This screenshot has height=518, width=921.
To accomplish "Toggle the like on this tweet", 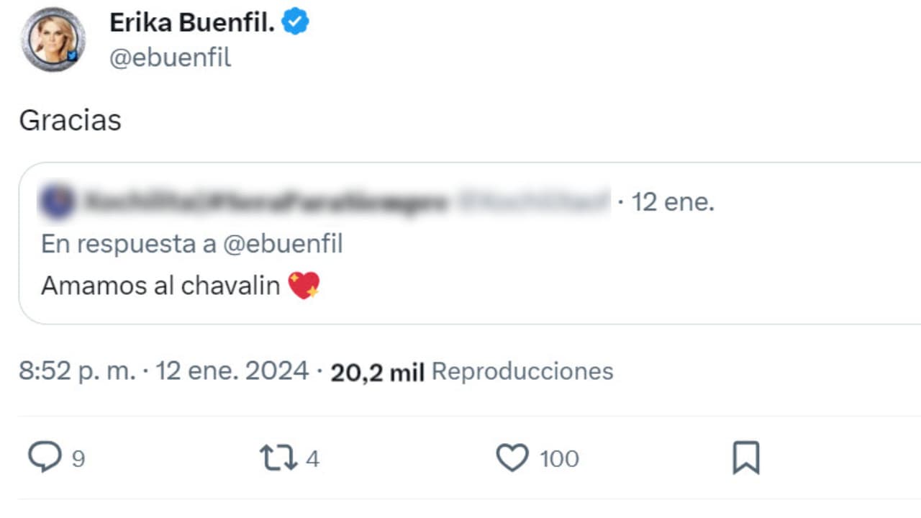I will [512, 458].
